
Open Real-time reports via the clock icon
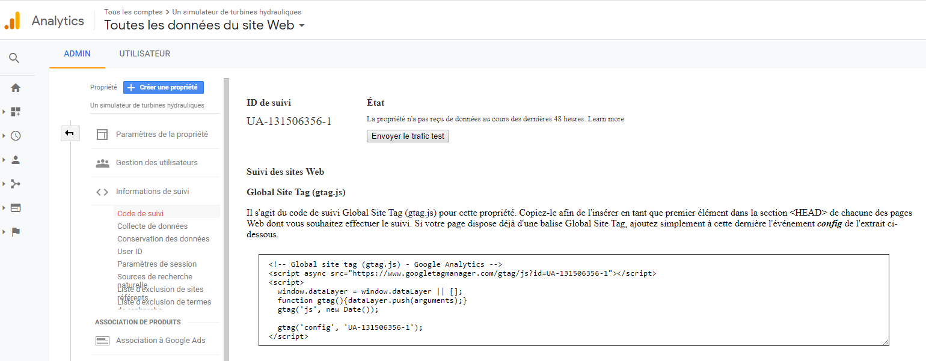pyautogui.click(x=16, y=136)
